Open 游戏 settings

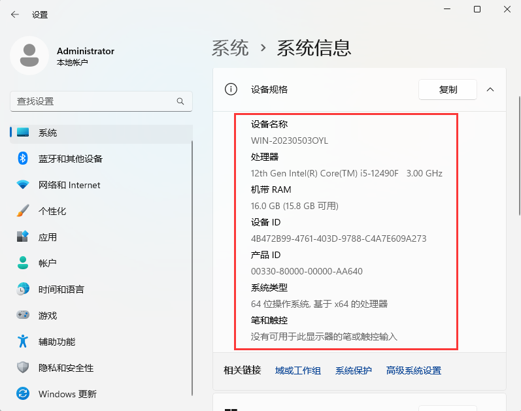click(x=101, y=316)
